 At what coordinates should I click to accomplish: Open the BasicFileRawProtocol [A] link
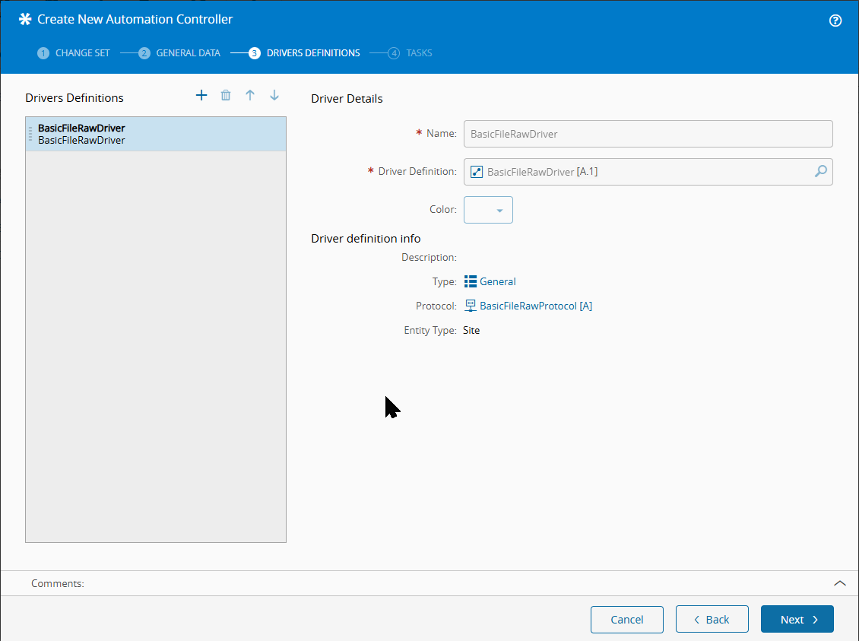[536, 306]
